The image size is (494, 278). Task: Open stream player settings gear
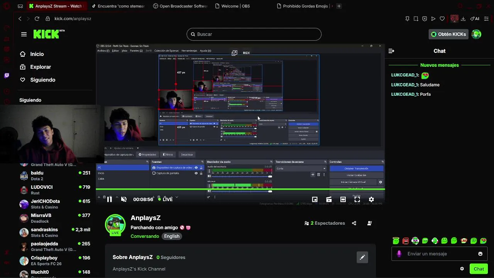pyautogui.click(x=371, y=199)
